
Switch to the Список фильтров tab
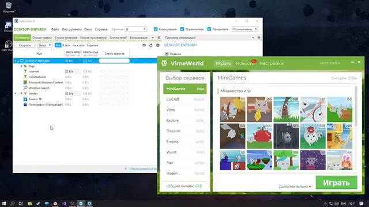pyautogui.click(x=66, y=37)
